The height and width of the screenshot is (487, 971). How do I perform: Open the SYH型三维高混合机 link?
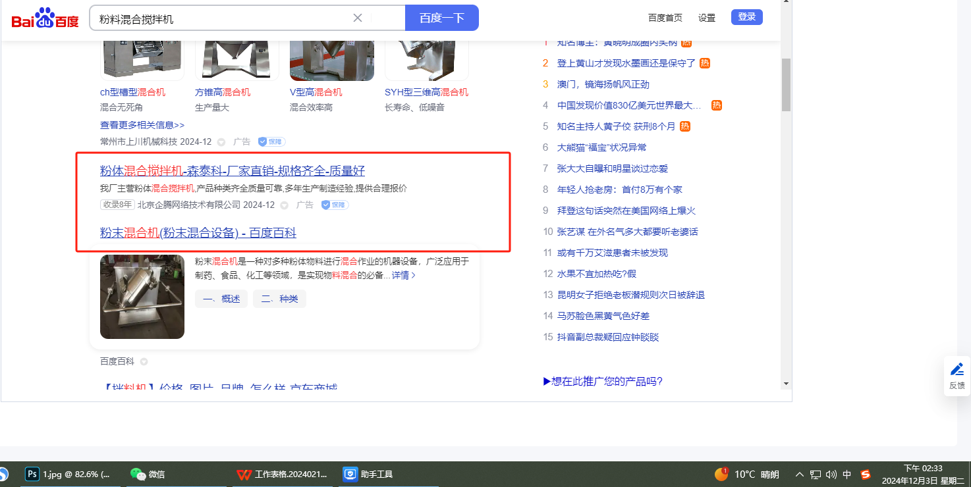tap(426, 92)
